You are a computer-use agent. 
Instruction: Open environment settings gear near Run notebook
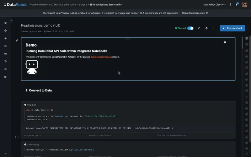click(x=206, y=28)
